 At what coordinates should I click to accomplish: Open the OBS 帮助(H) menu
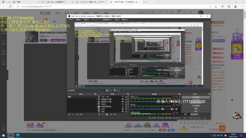pos(125,20)
